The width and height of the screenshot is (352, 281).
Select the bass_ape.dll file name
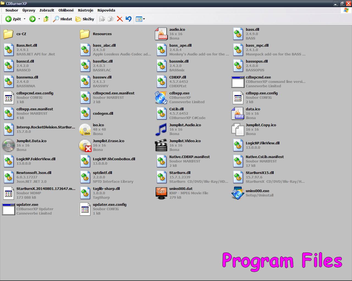[x=180, y=45]
